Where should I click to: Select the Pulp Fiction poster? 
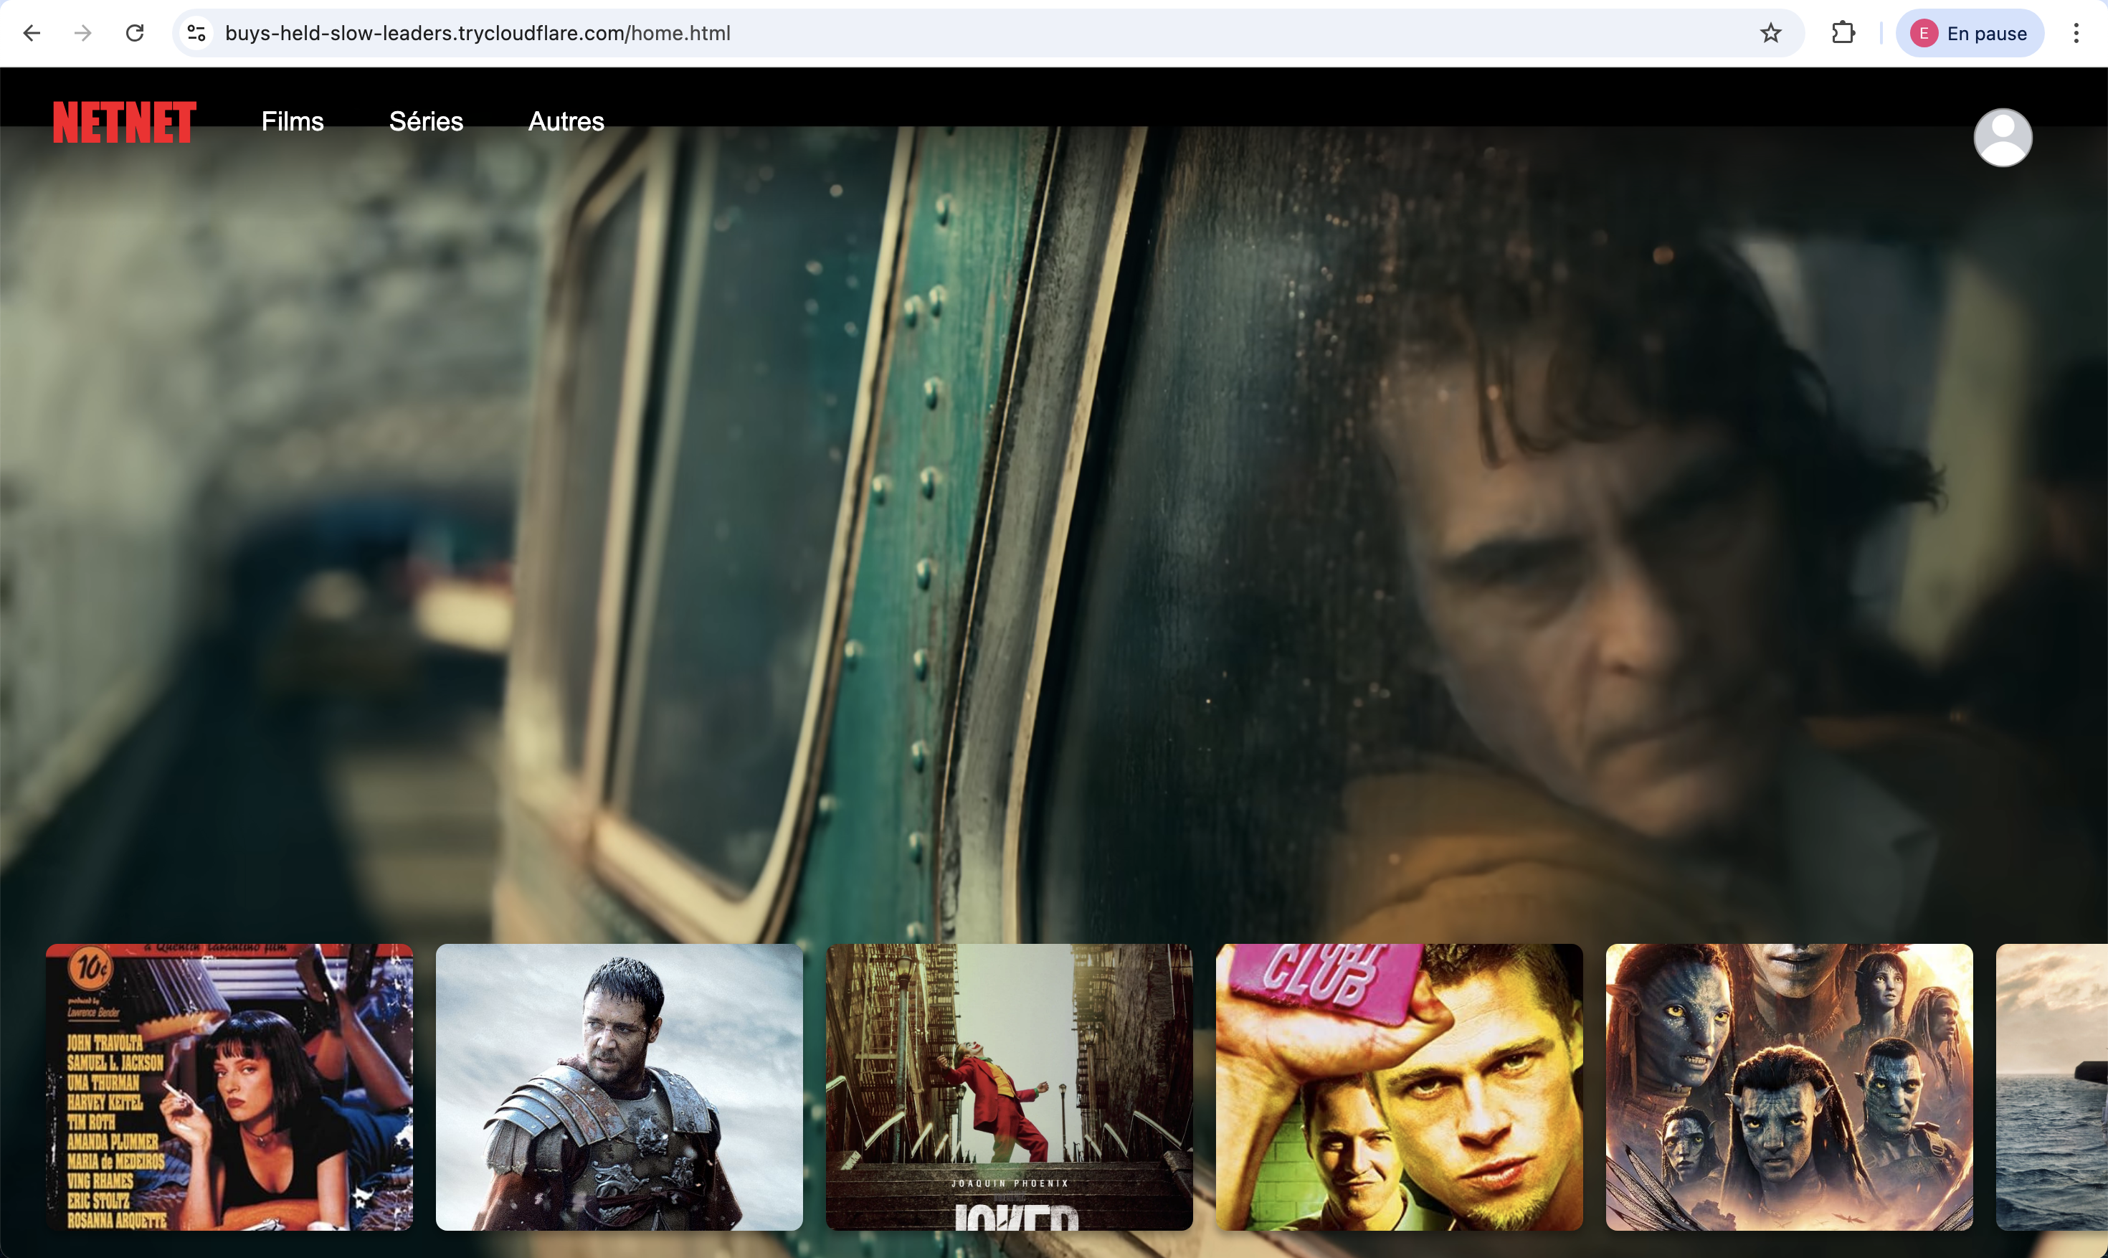click(229, 1086)
